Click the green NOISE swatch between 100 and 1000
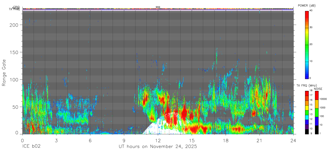The width and height of the screenshot is (330, 152). tap(317, 112)
